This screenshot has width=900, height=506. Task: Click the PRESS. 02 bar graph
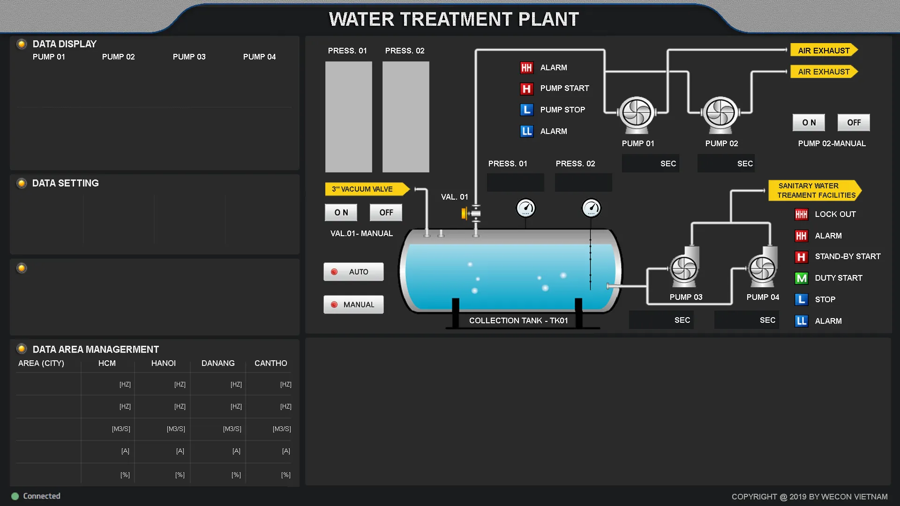click(x=406, y=117)
